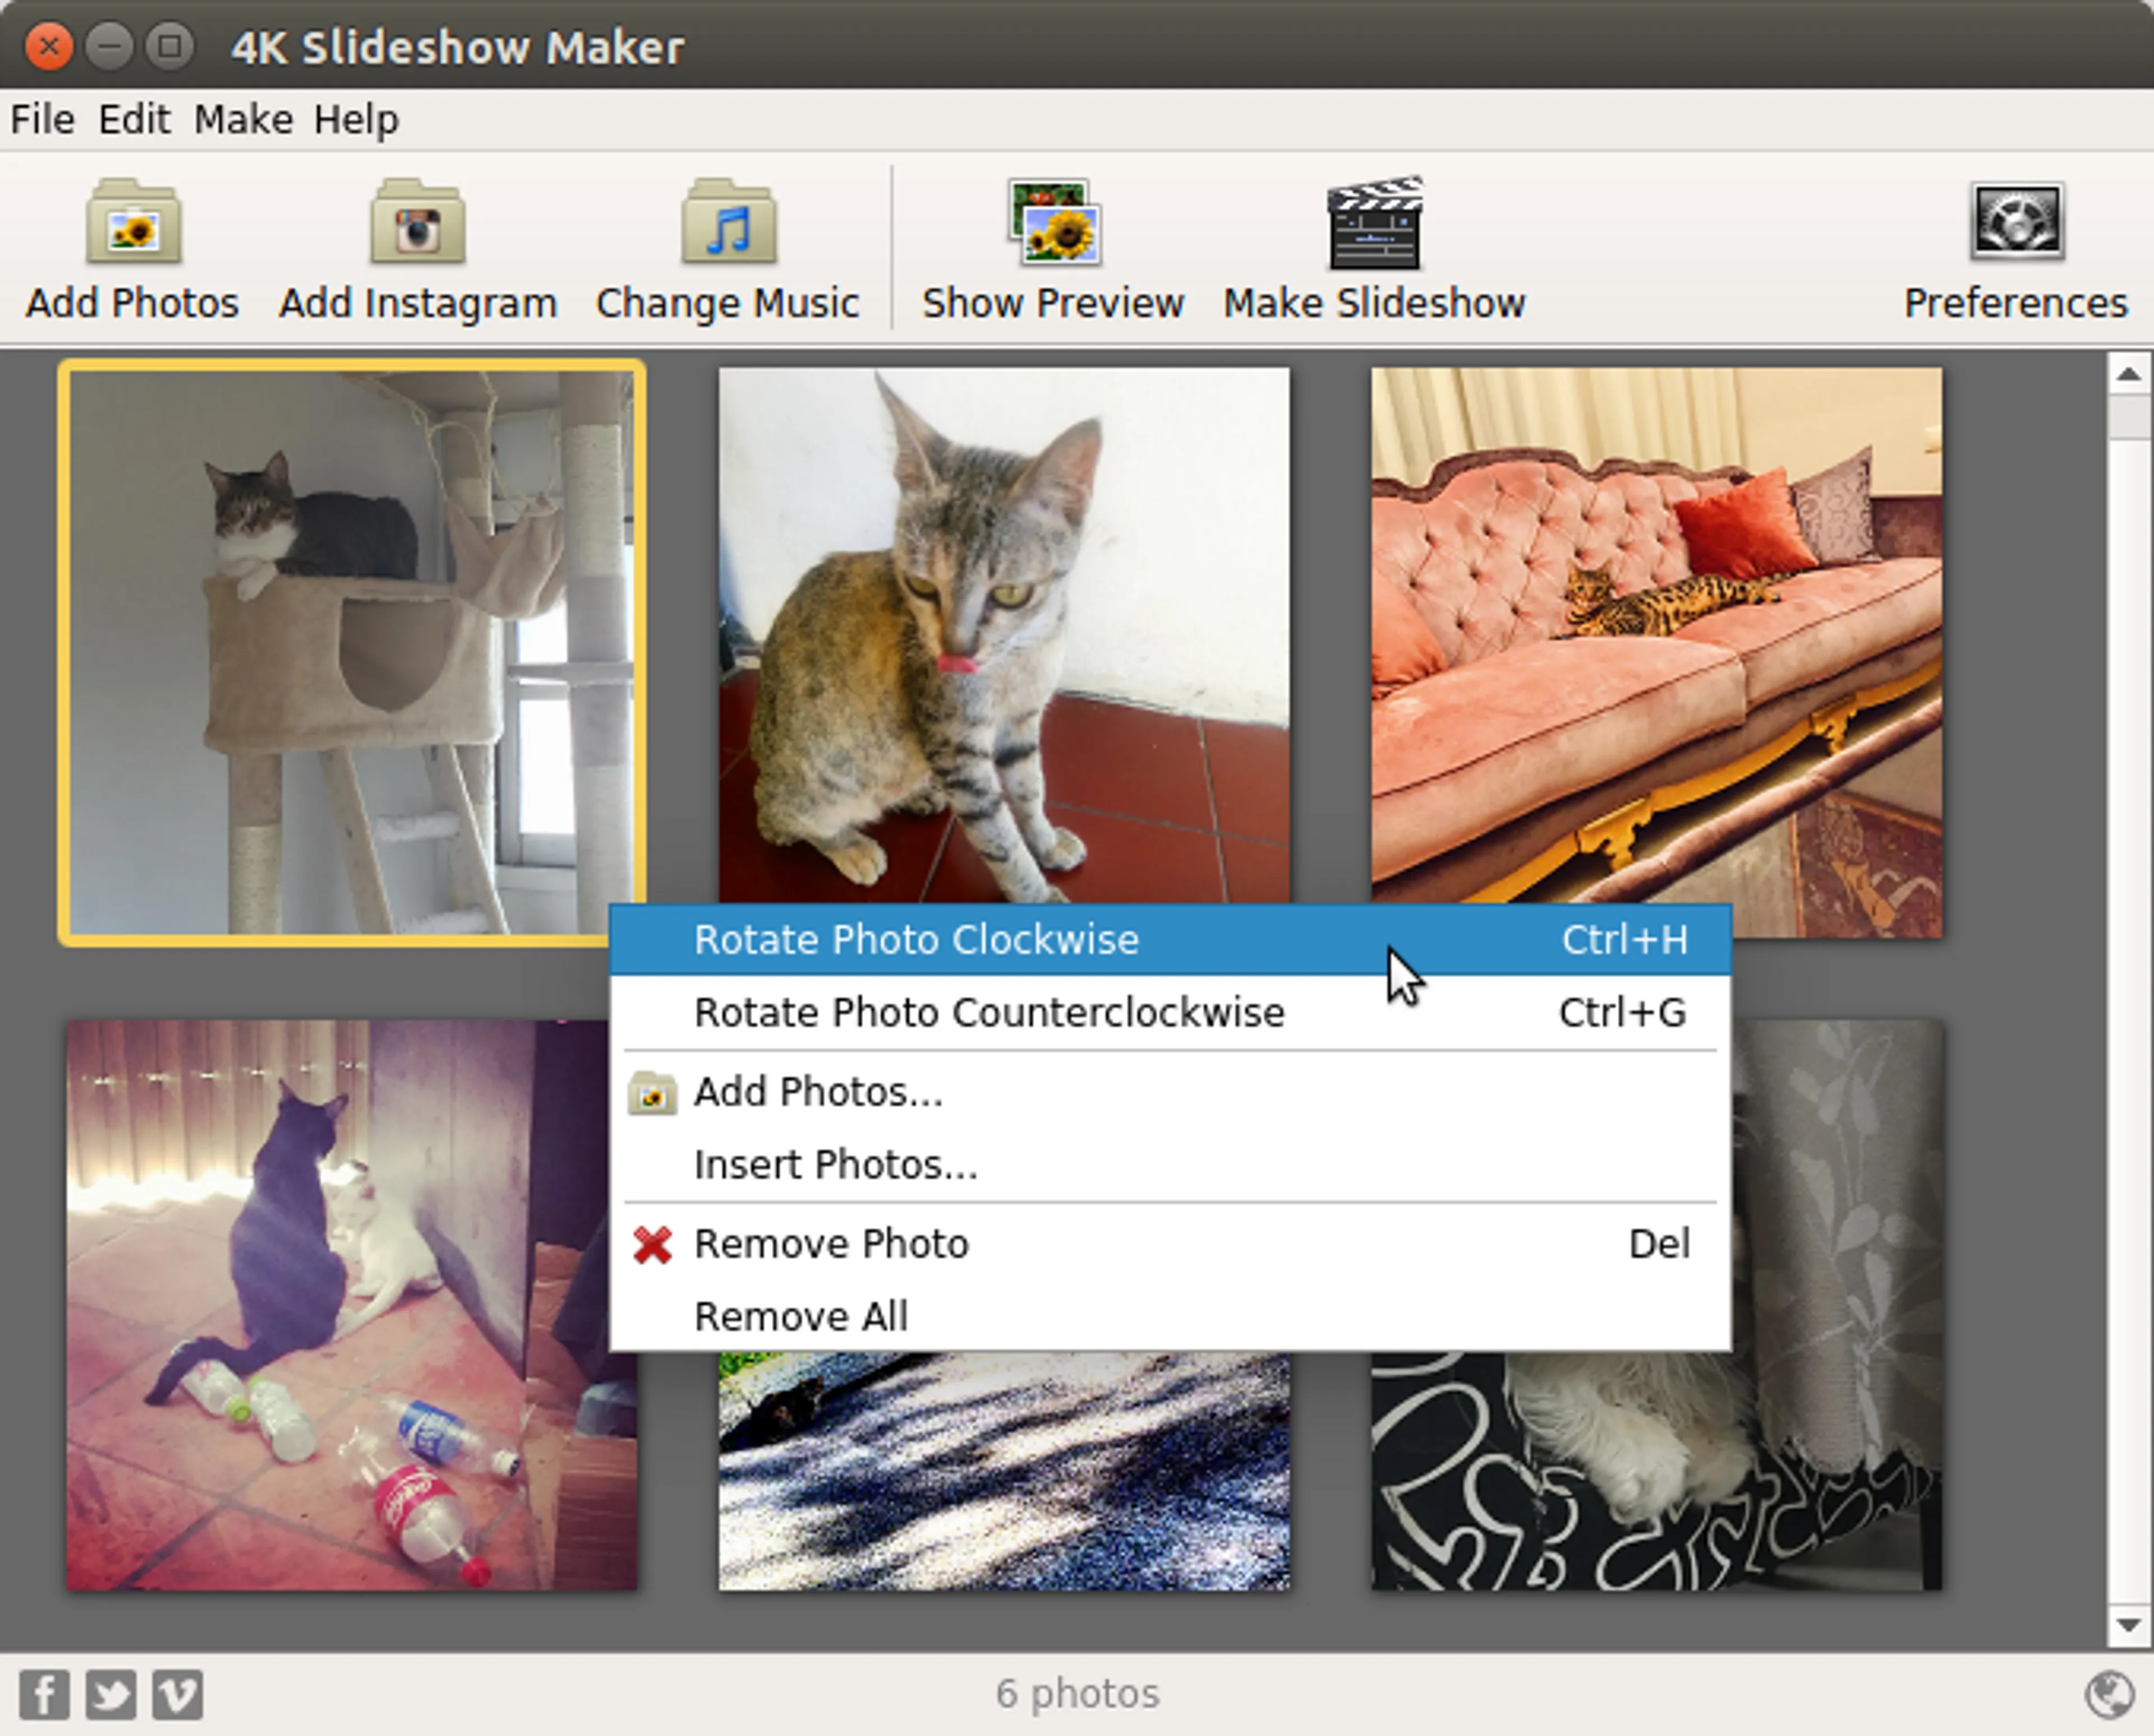Click the Vimeo icon in status bar
The height and width of the screenshot is (1736, 2154).
pyautogui.click(x=177, y=1694)
